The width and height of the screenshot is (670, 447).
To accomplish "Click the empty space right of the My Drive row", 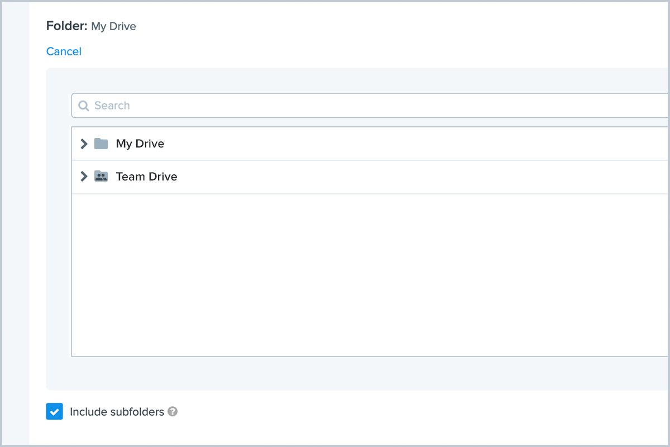I will (x=419, y=144).
